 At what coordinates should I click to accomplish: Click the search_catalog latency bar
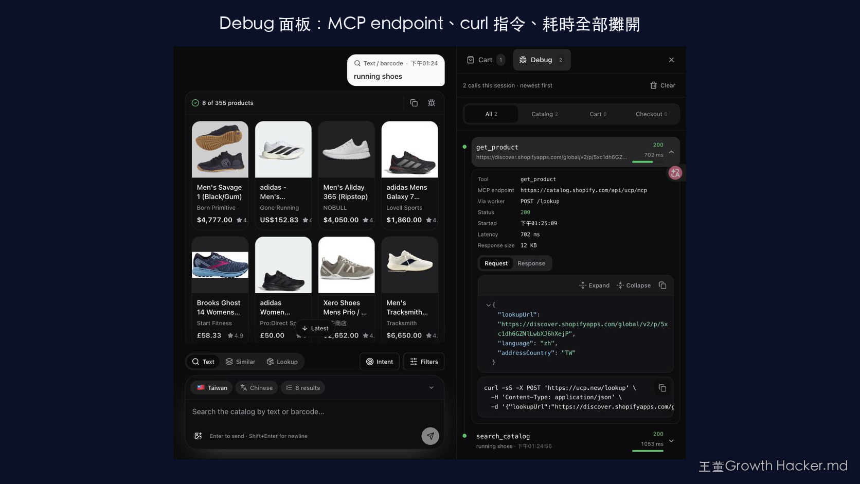(x=648, y=451)
